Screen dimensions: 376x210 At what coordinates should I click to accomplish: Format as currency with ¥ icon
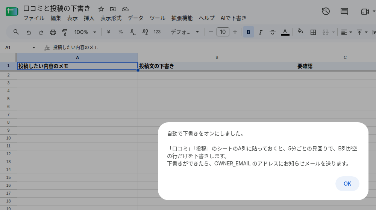coord(108,32)
